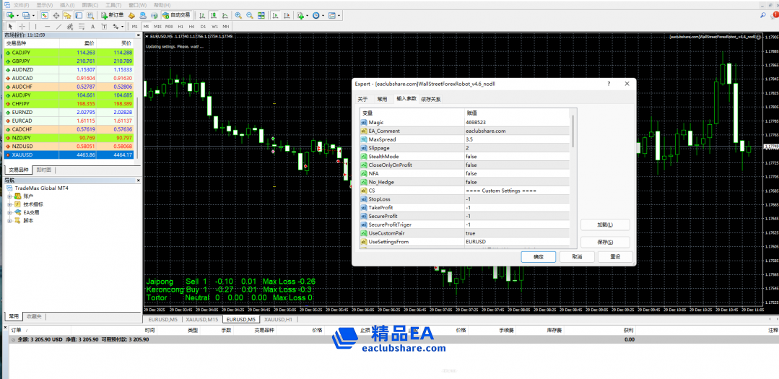Click the New Order (新订单) toolbar button

click(x=112, y=15)
